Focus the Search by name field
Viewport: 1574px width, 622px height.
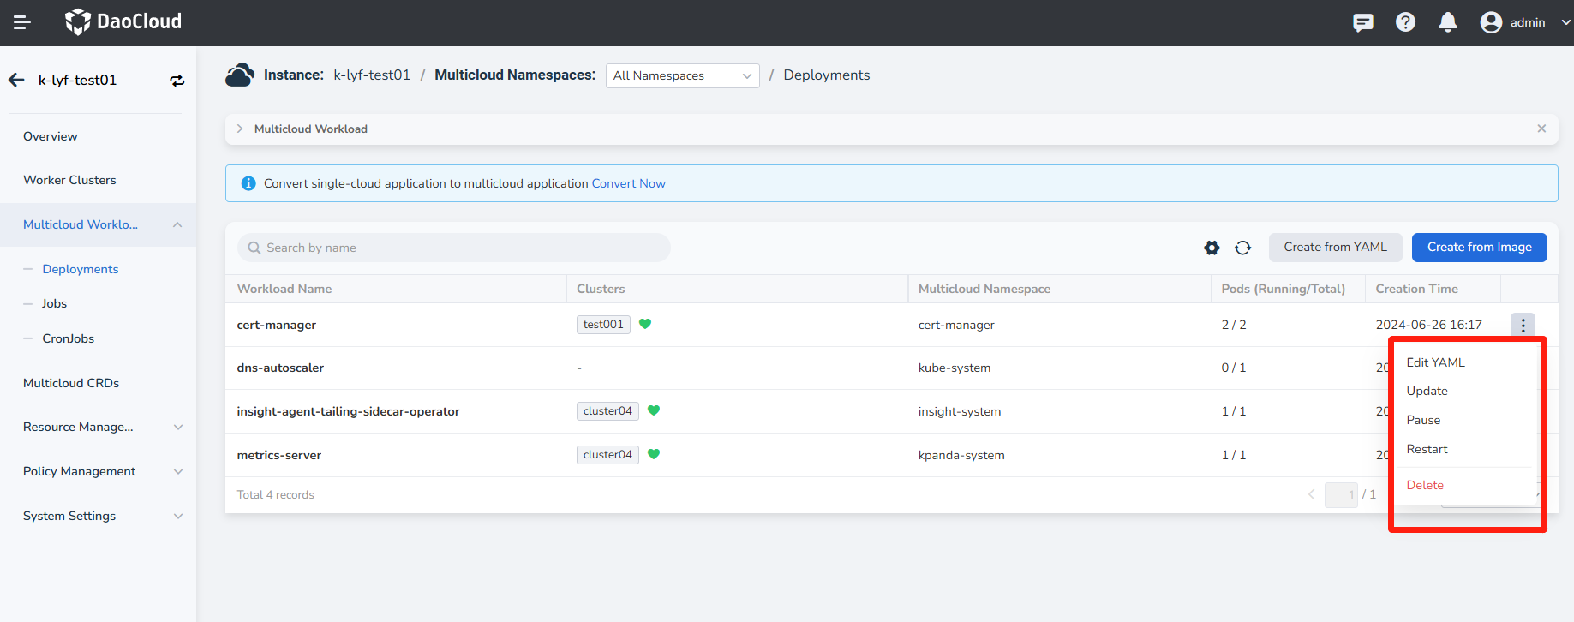[x=454, y=248]
